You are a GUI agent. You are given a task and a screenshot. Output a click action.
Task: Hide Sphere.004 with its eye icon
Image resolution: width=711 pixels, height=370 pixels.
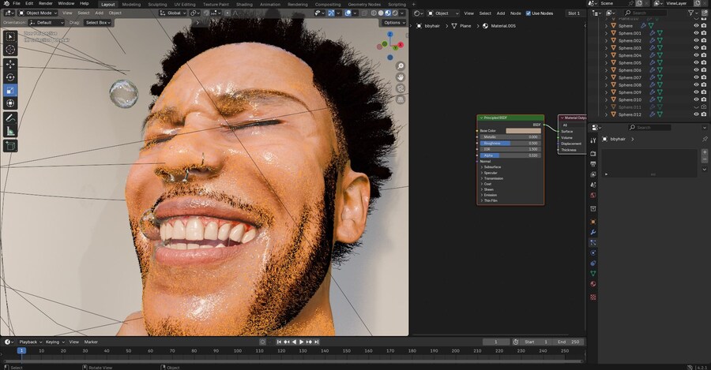click(x=696, y=55)
